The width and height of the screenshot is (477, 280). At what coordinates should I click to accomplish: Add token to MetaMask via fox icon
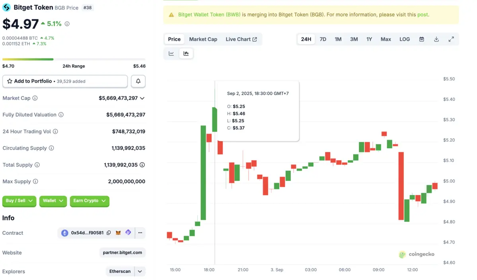tap(118, 233)
